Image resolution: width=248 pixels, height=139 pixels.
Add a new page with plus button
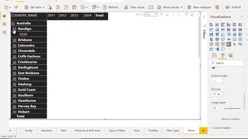point(203,131)
